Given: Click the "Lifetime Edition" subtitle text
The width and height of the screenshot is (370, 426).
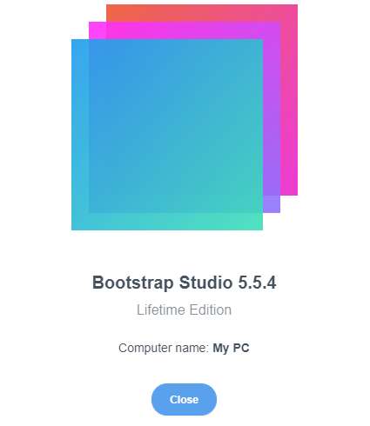Looking at the screenshot, I should click(x=185, y=310).
